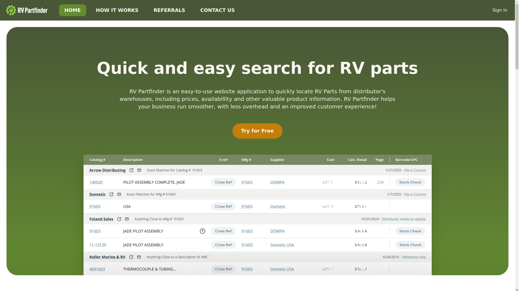Open Dometic USA supplier in the 11-13139 row
Viewport: 519px width, 292px height.
(x=282, y=245)
